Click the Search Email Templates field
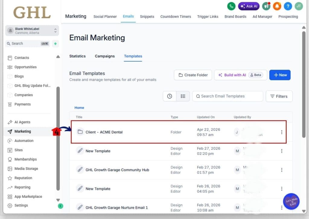 (228, 96)
